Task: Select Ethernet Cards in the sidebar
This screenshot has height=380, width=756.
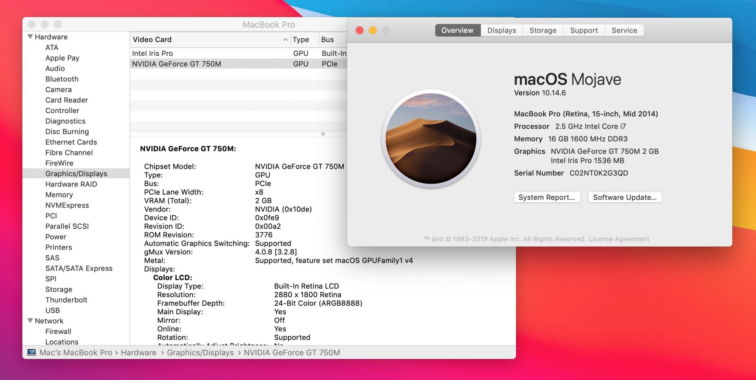Action: (x=71, y=142)
